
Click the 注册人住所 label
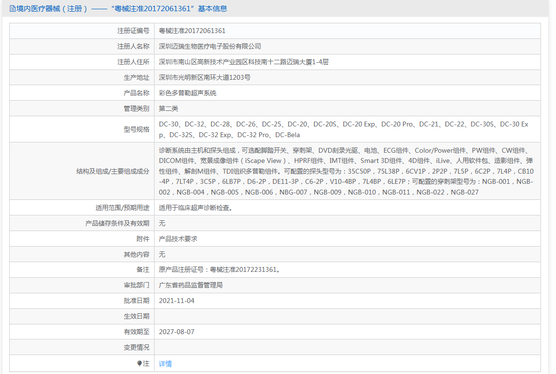click(x=133, y=62)
